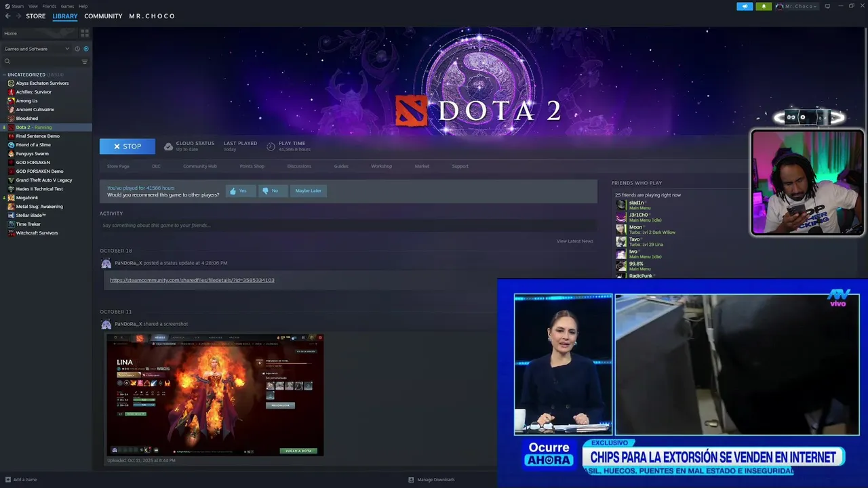Image resolution: width=868 pixels, height=488 pixels.
Task: Click the library search magnifier icon
Action: pos(7,61)
